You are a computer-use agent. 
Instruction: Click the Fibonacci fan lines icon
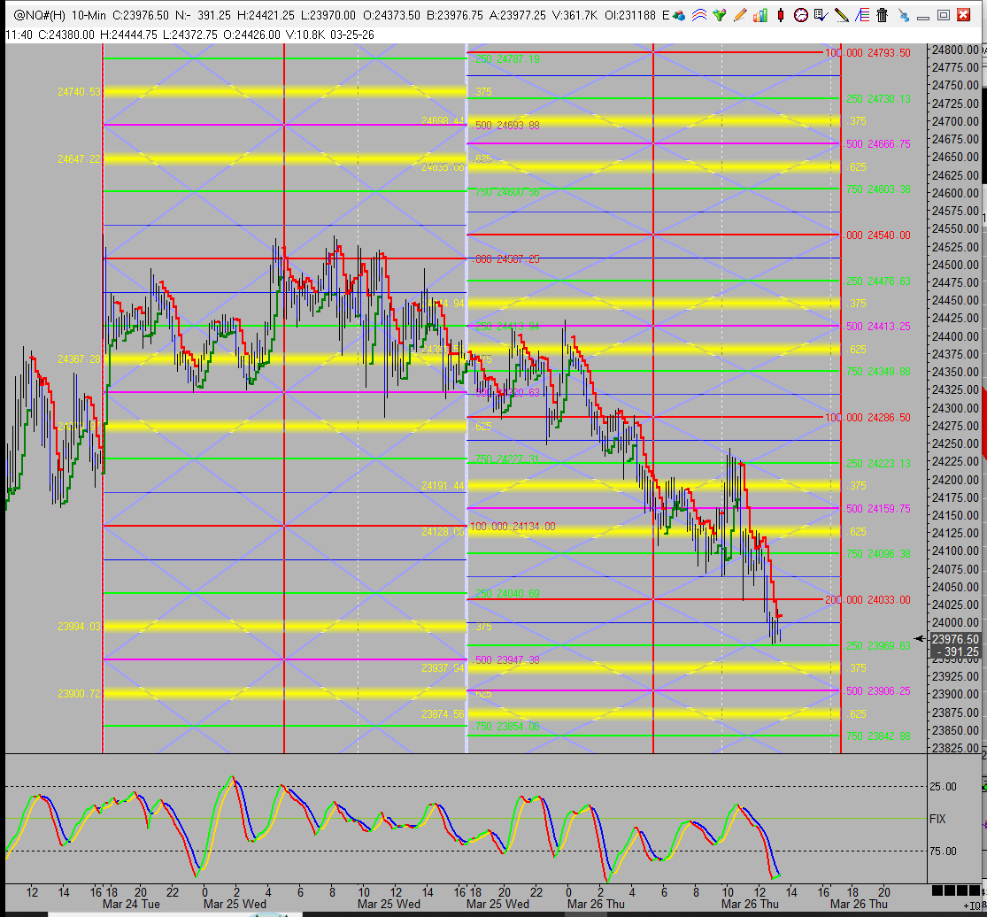(861, 15)
